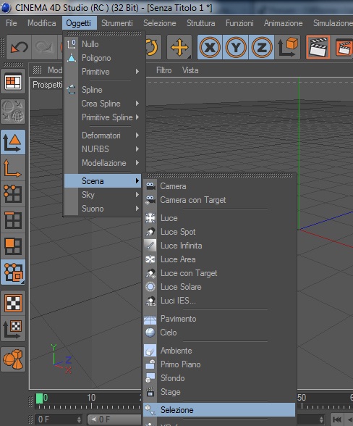Open the Animazione menu
353x426 pixels.
(284, 23)
